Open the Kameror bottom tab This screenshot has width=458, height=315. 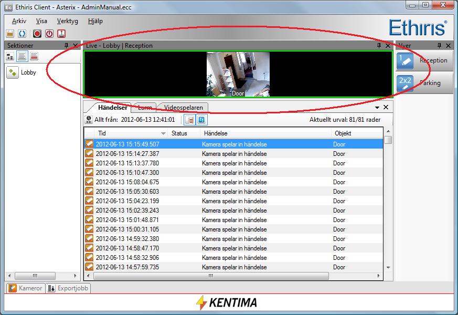25,288
